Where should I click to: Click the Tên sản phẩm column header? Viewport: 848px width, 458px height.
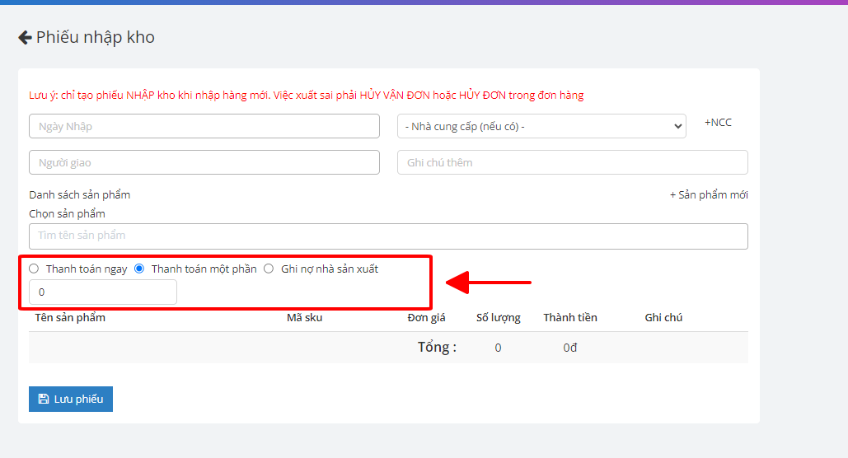tap(70, 318)
